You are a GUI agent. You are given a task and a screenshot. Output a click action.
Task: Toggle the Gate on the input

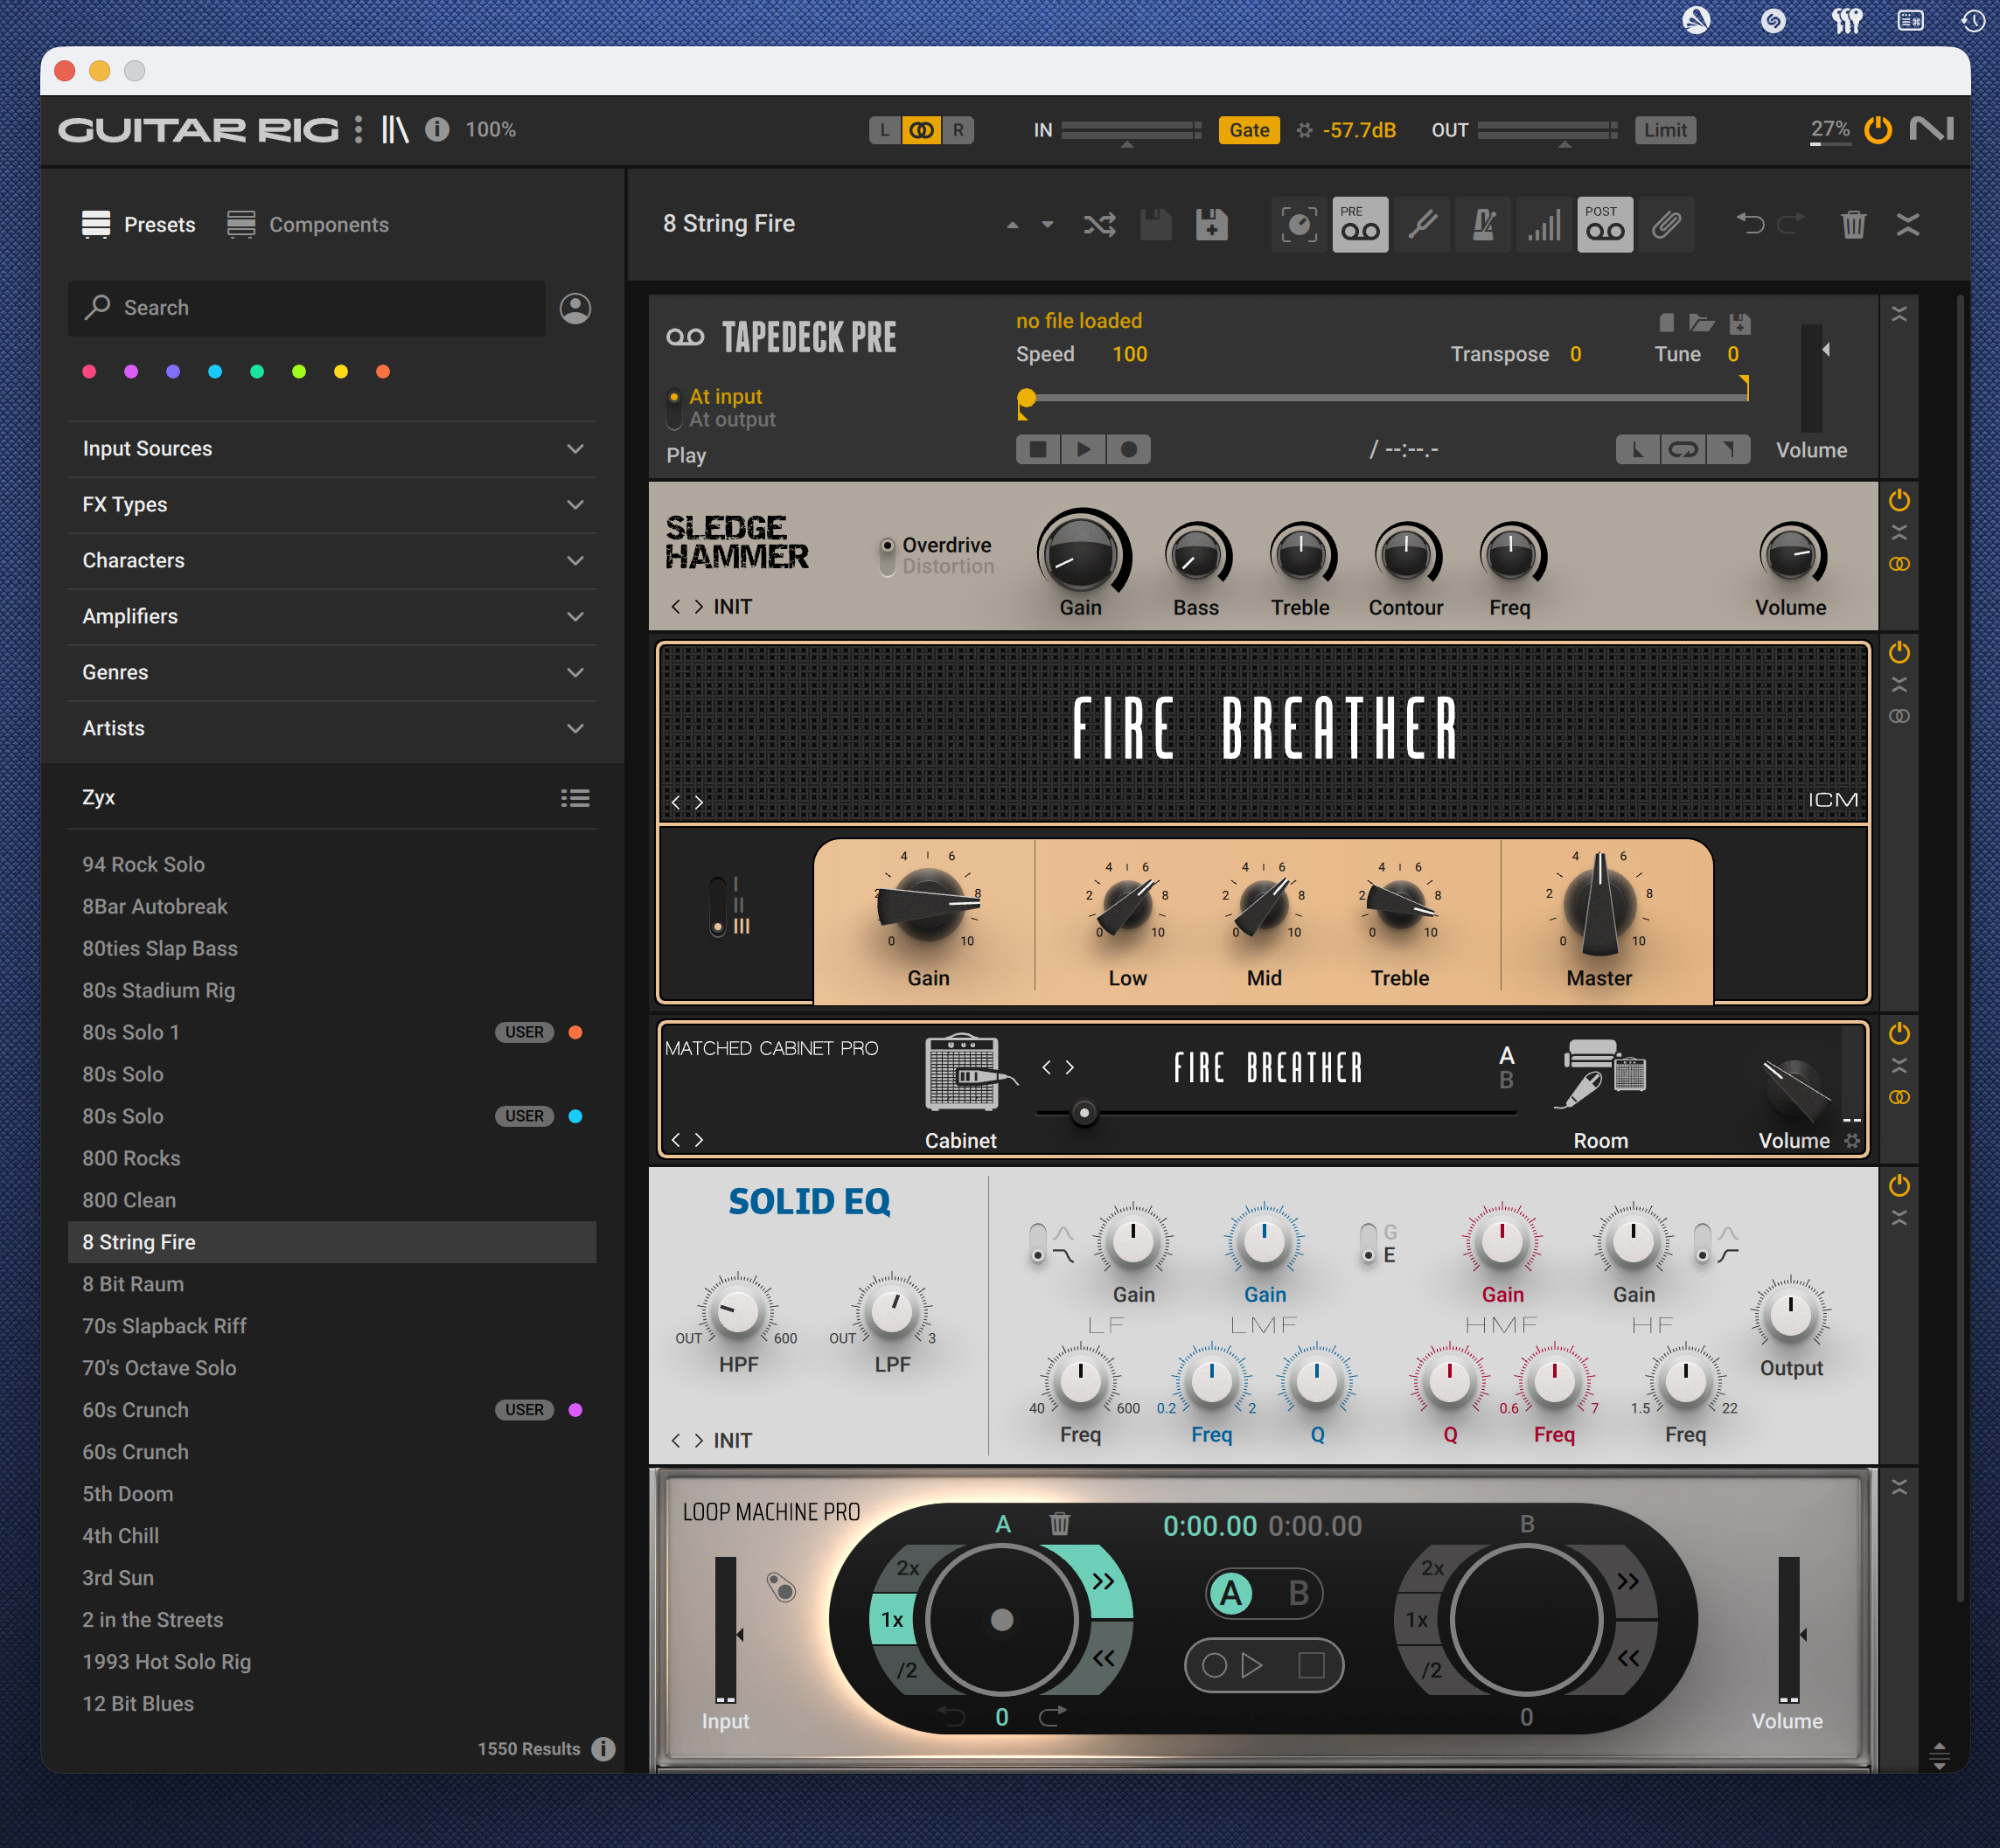[x=1249, y=130]
